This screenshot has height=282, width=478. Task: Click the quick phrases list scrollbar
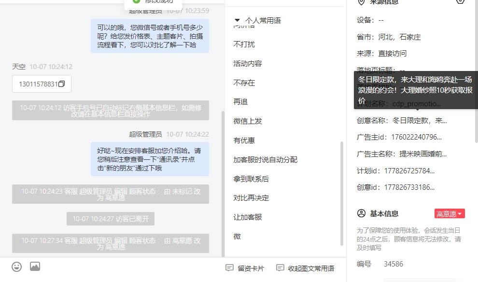pos(342,194)
